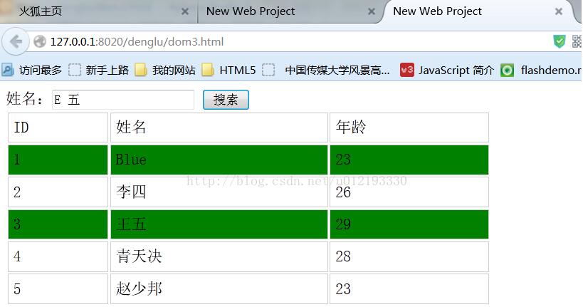Close the middle New Web Project tab

372,12
